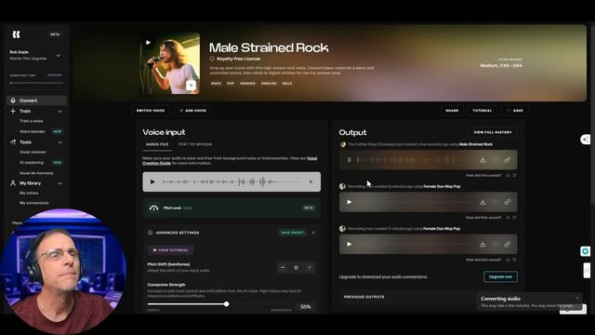595x335 pixels.
Task: Open Train a voice in sidebar
Action: pos(32,121)
